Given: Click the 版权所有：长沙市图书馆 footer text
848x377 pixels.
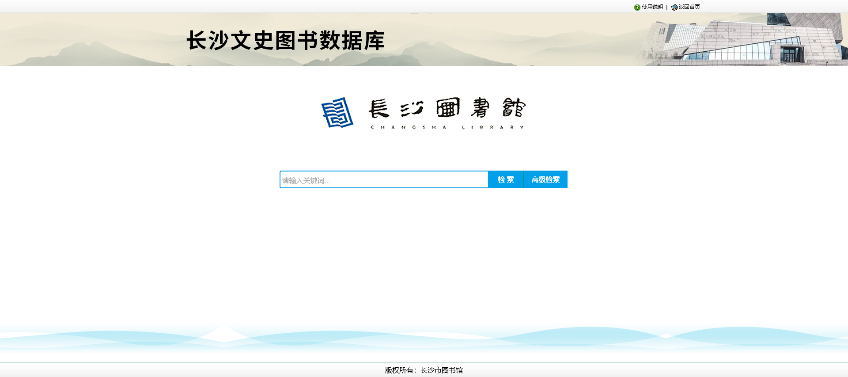Looking at the screenshot, I should point(424,370).
